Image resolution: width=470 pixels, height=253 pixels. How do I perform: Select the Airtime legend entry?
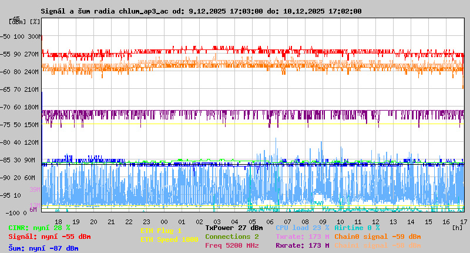(357, 228)
